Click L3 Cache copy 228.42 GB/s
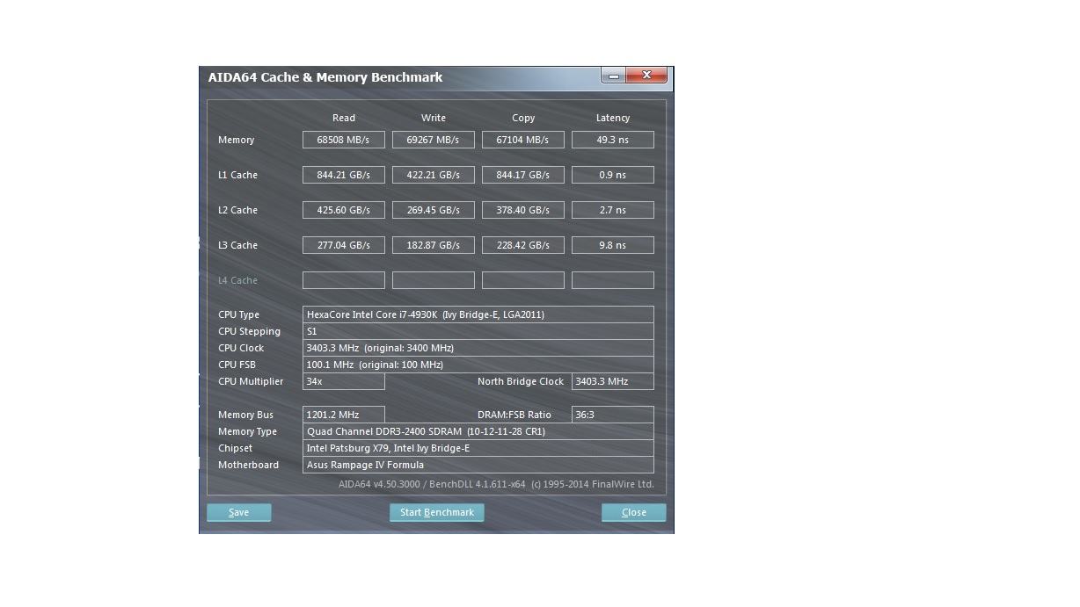The height and width of the screenshot is (607, 1080). [523, 245]
